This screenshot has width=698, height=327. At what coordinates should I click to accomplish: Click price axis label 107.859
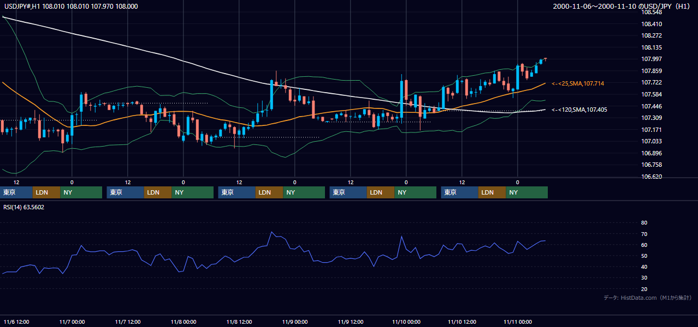coord(652,71)
